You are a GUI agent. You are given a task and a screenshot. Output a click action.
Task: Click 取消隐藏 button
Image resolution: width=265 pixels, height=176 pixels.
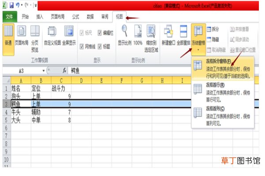216,50
